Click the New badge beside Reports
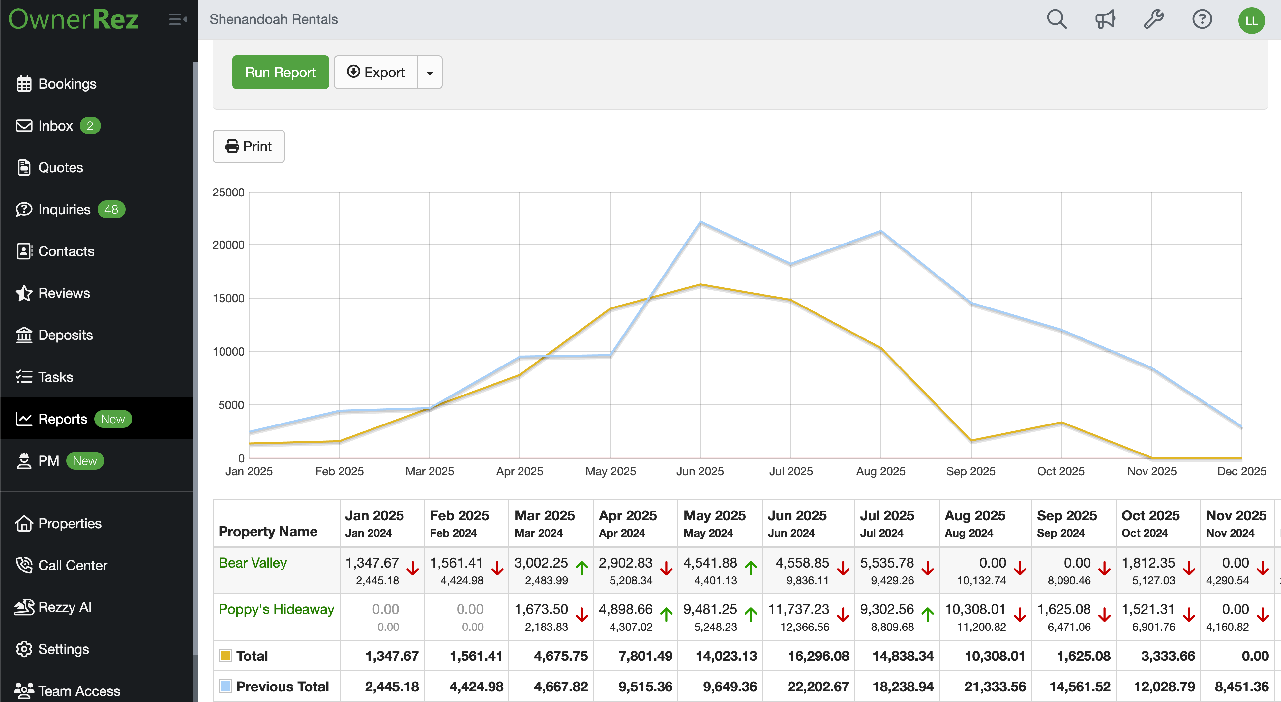The height and width of the screenshot is (702, 1281). 113,419
